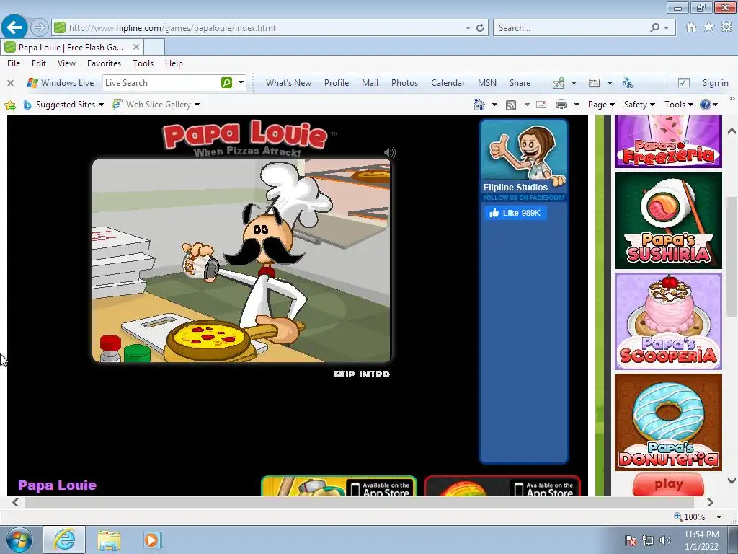Open the Safety menu dropdown
Image resolution: width=738 pixels, height=554 pixels.
(x=639, y=105)
